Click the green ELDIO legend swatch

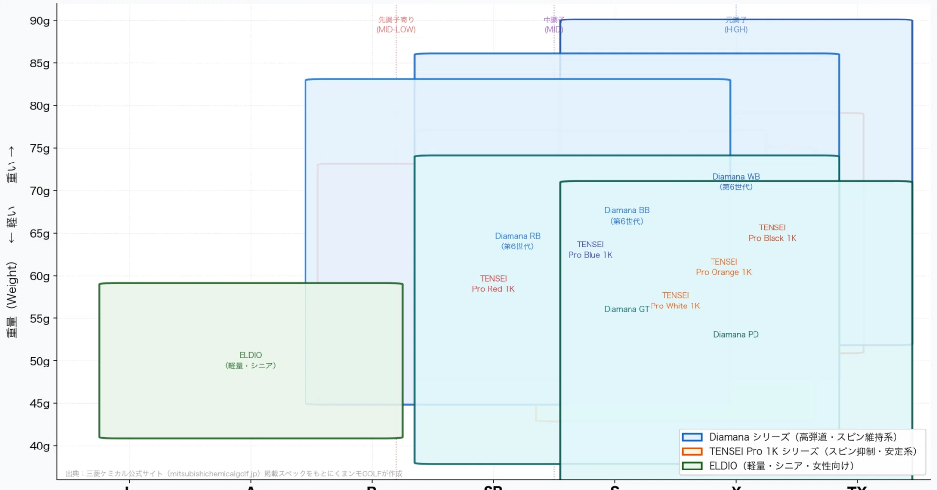tap(692, 466)
